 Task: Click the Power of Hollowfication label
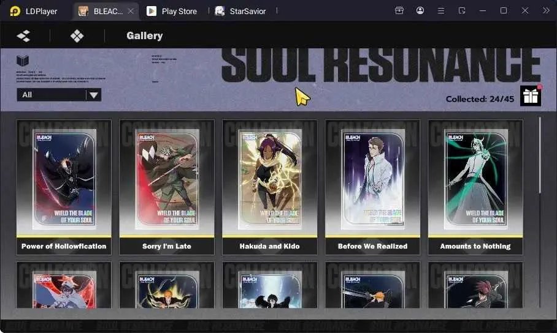pyautogui.click(x=64, y=246)
